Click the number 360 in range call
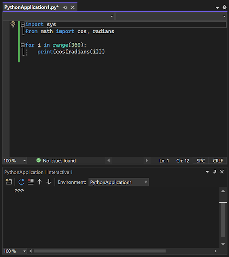 pyautogui.click(x=76, y=45)
